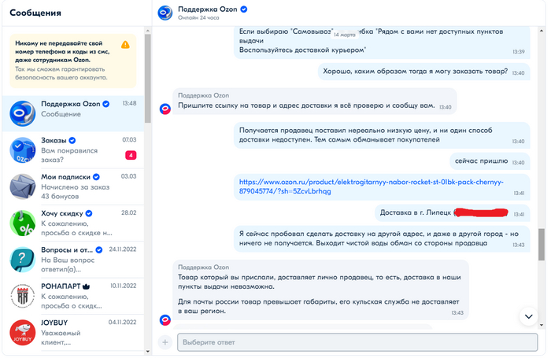This screenshot has height=358, width=551.
Task: Click the 'Начислено за заказ 43 бонусов' preview
Action: click(x=76, y=191)
